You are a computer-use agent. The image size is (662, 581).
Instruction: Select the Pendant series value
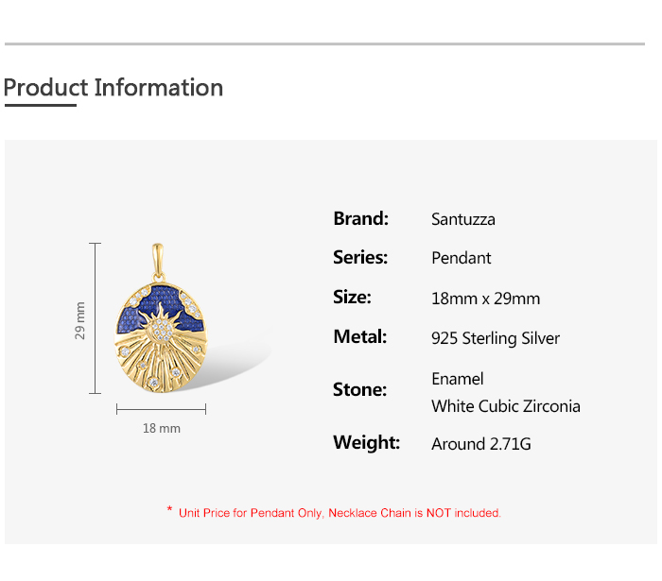click(462, 258)
